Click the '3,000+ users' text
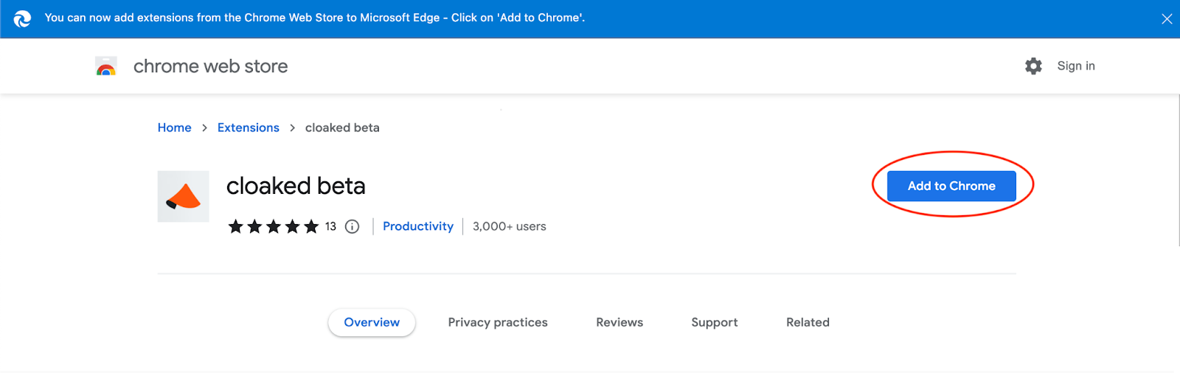 510,226
